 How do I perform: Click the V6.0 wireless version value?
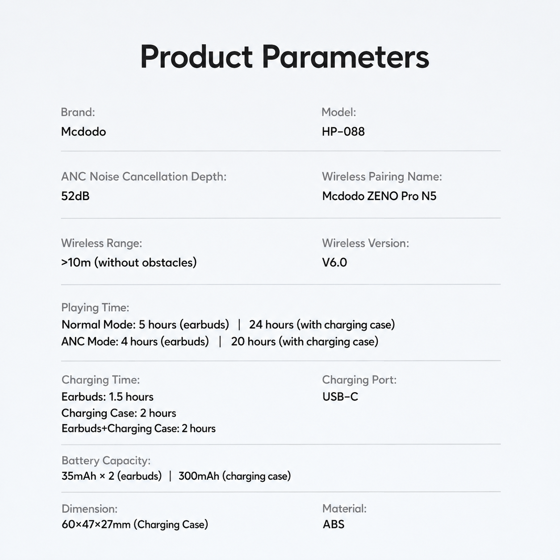[x=334, y=263]
